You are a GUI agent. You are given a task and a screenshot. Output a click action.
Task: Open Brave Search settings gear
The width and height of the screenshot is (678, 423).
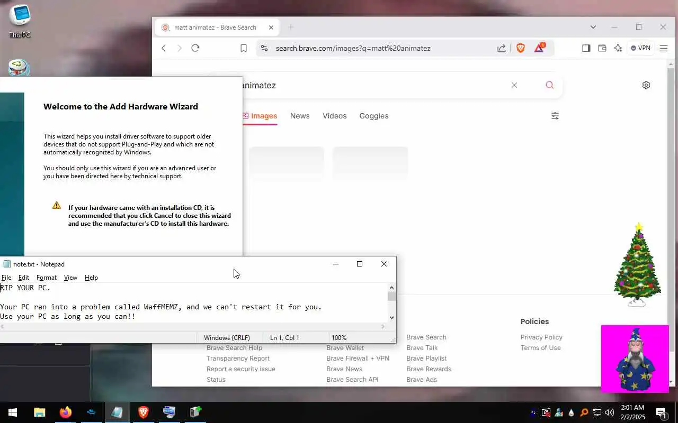coord(646,85)
